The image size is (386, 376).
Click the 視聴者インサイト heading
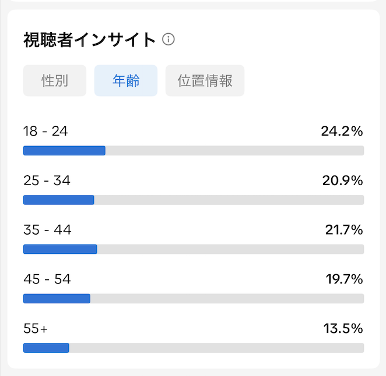tap(90, 40)
